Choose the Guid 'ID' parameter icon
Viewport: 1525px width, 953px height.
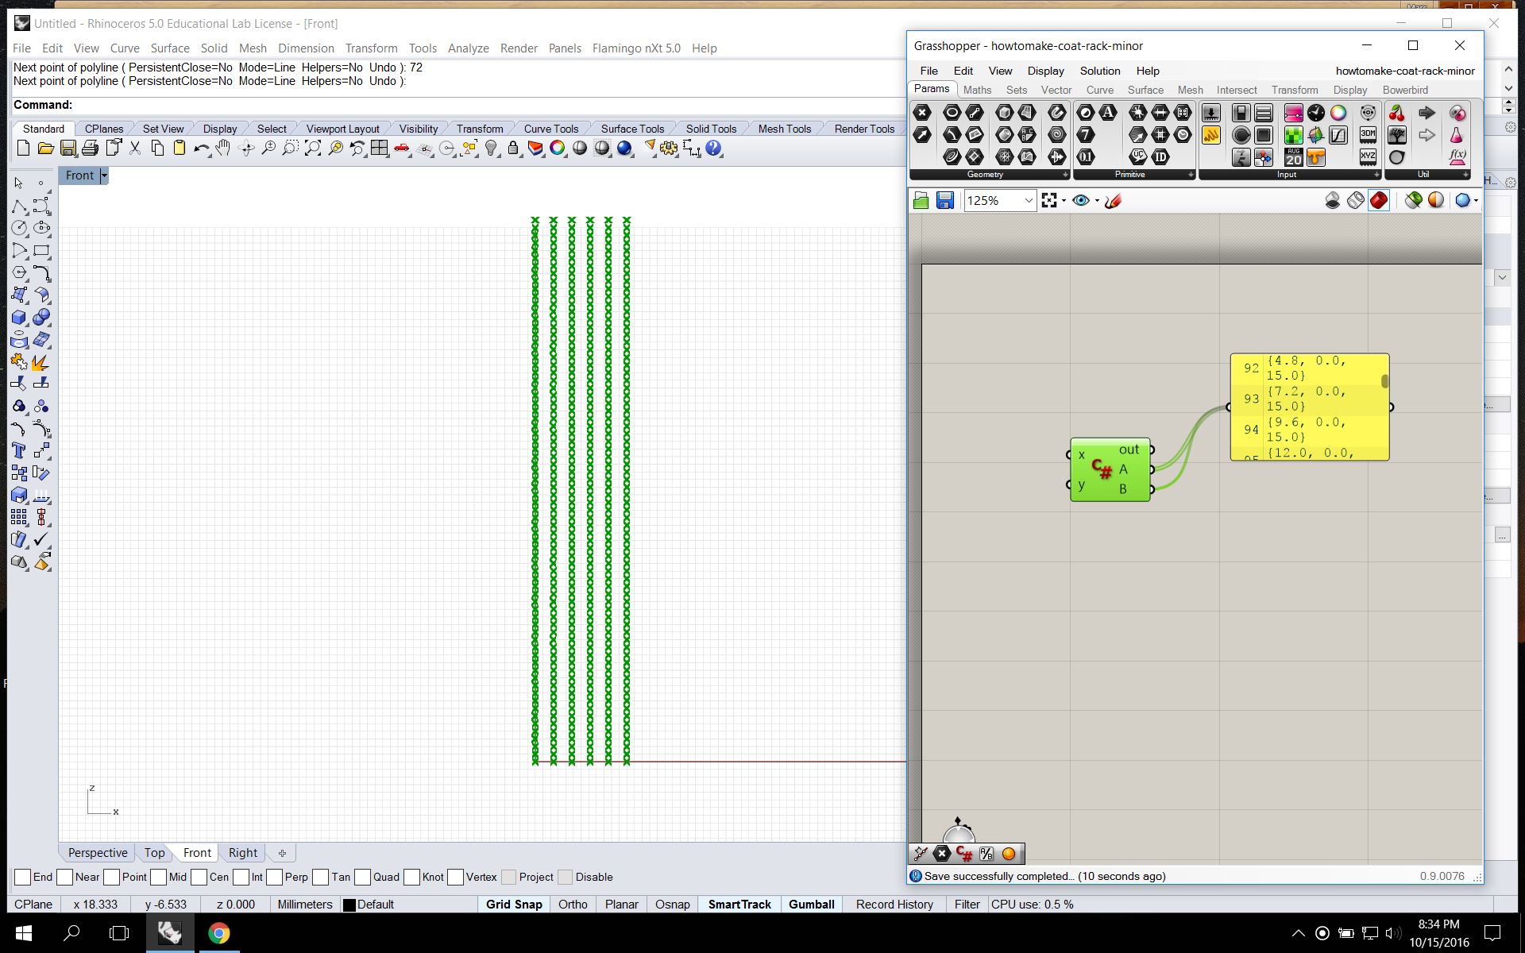click(x=1160, y=156)
